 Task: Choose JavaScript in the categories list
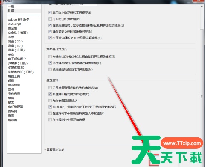[x=15, y=24]
